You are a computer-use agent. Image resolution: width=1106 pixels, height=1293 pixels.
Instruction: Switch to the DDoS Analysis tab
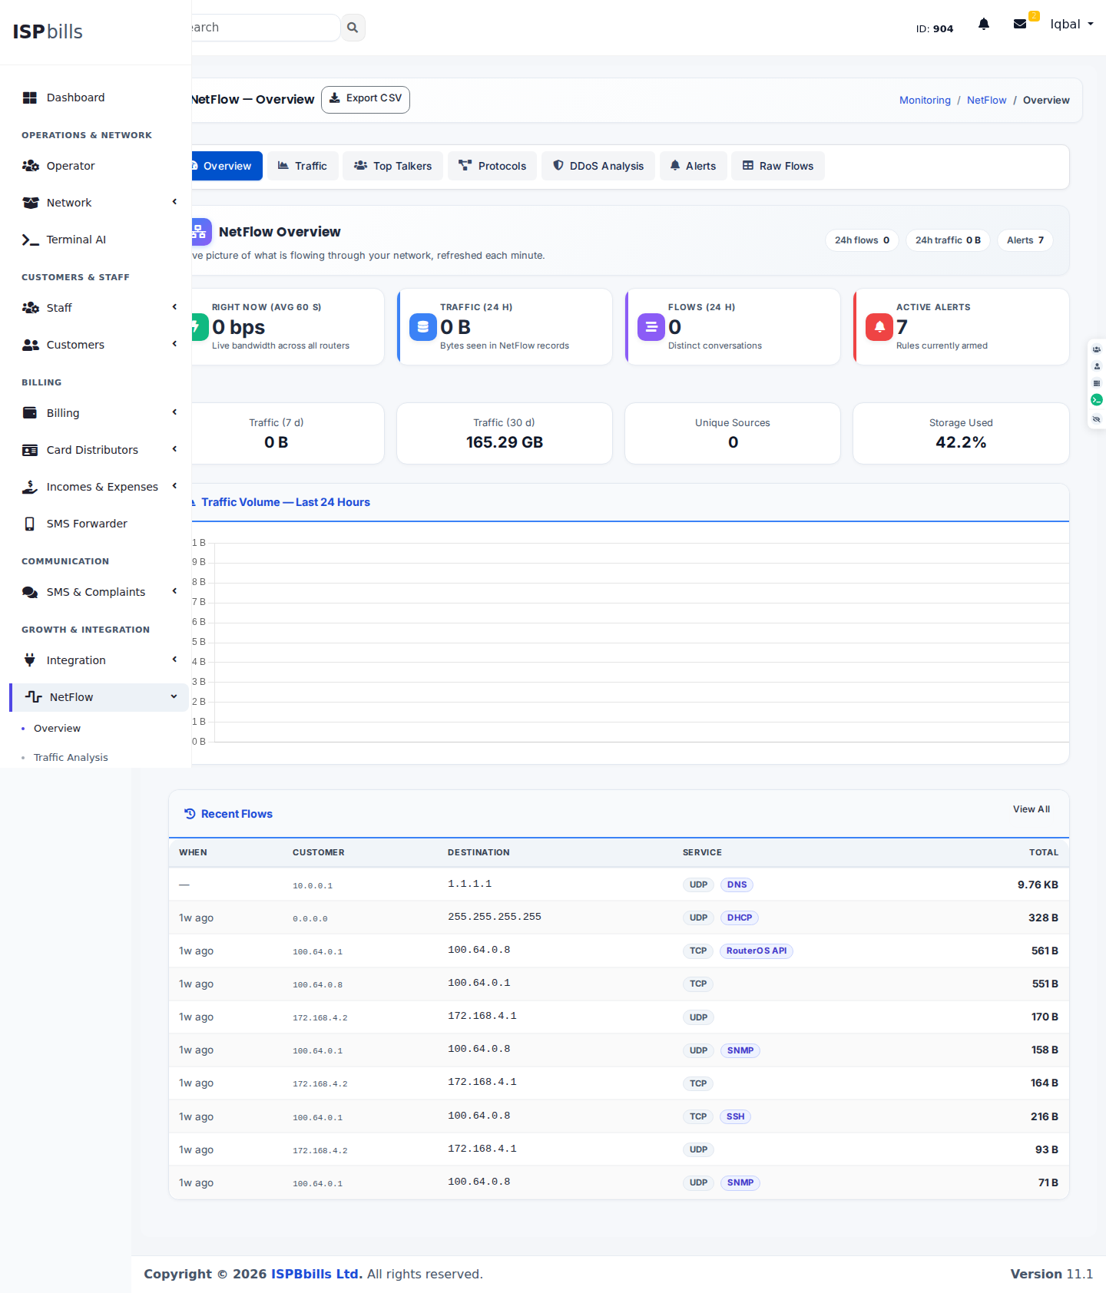[598, 166]
